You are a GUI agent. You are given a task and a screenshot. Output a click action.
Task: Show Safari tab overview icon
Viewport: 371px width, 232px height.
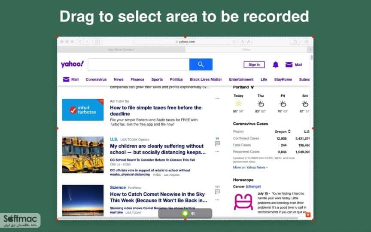pyautogui.click(x=307, y=42)
